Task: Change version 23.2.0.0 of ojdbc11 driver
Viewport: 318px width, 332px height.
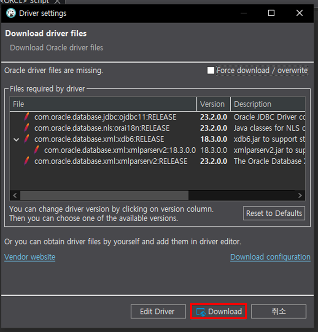Action: (214, 117)
